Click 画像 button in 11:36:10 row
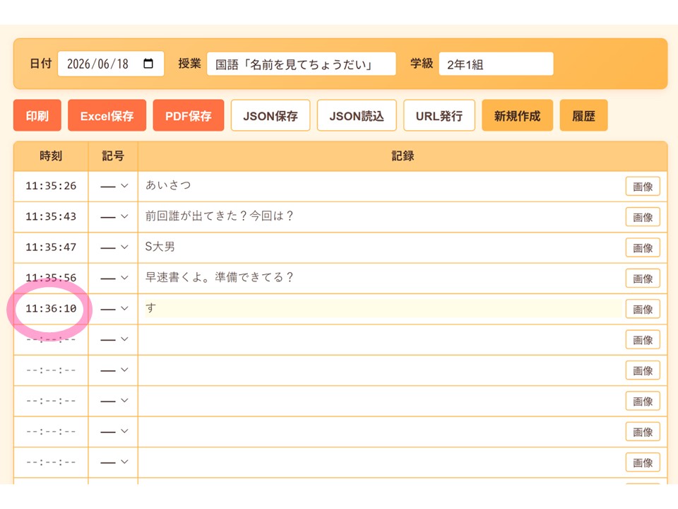The height and width of the screenshot is (509, 678). (643, 310)
